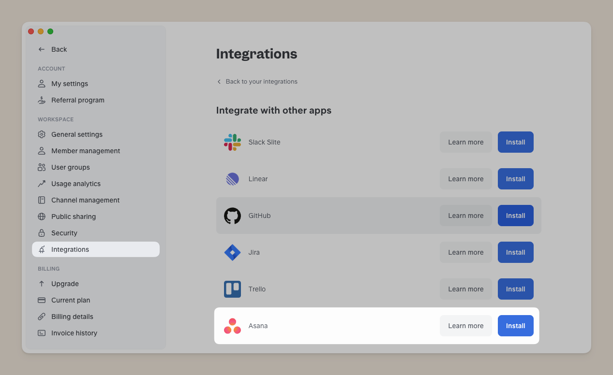Click the Trello logo icon
The image size is (613, 375).
point(232,289)
